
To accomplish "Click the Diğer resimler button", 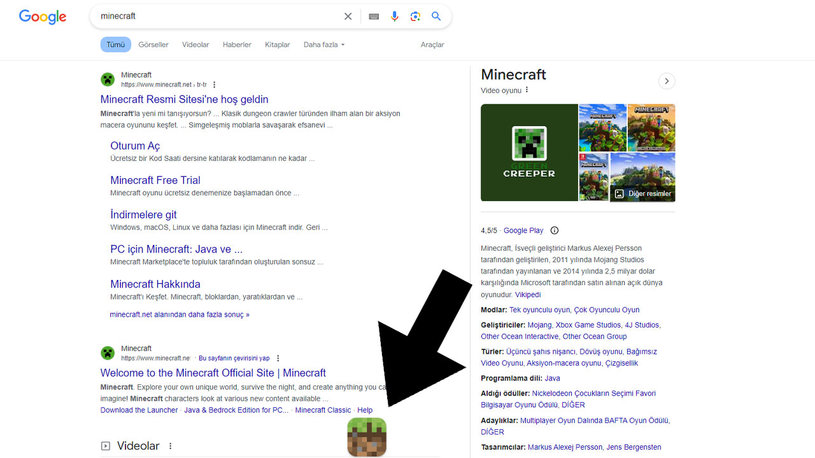I will [642, 193].
